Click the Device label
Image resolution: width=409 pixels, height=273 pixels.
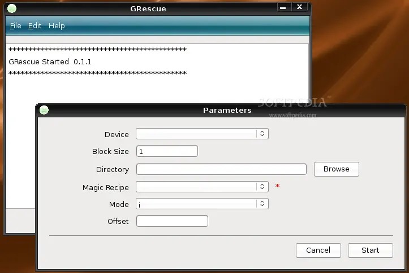click(x=117, y=134)
